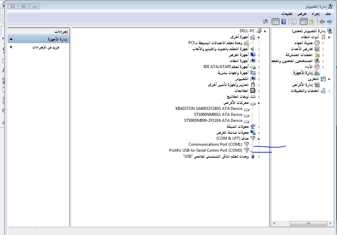Screen dimensions: 337x235
Task: Click the blue question mark help icon
Action: pyautogui.click(x=284, y=22)
